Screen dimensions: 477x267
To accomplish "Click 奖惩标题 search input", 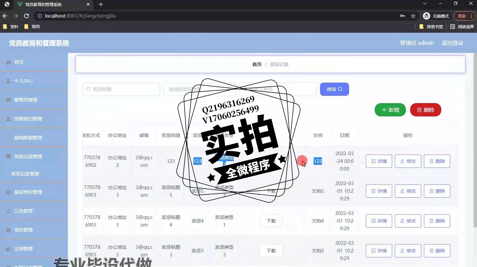I will click(121, 89).
